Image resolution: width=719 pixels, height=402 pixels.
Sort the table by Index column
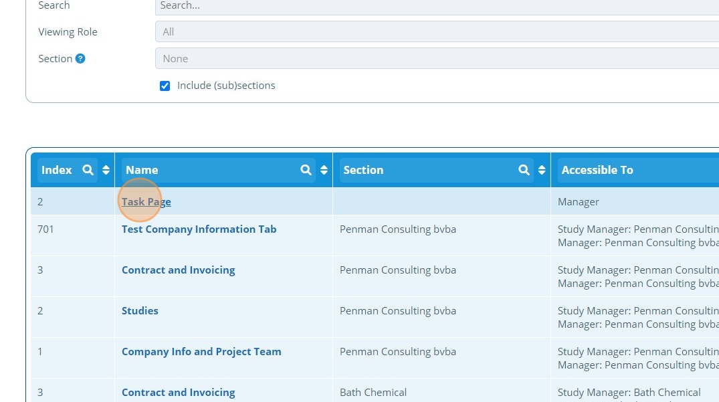106,170
